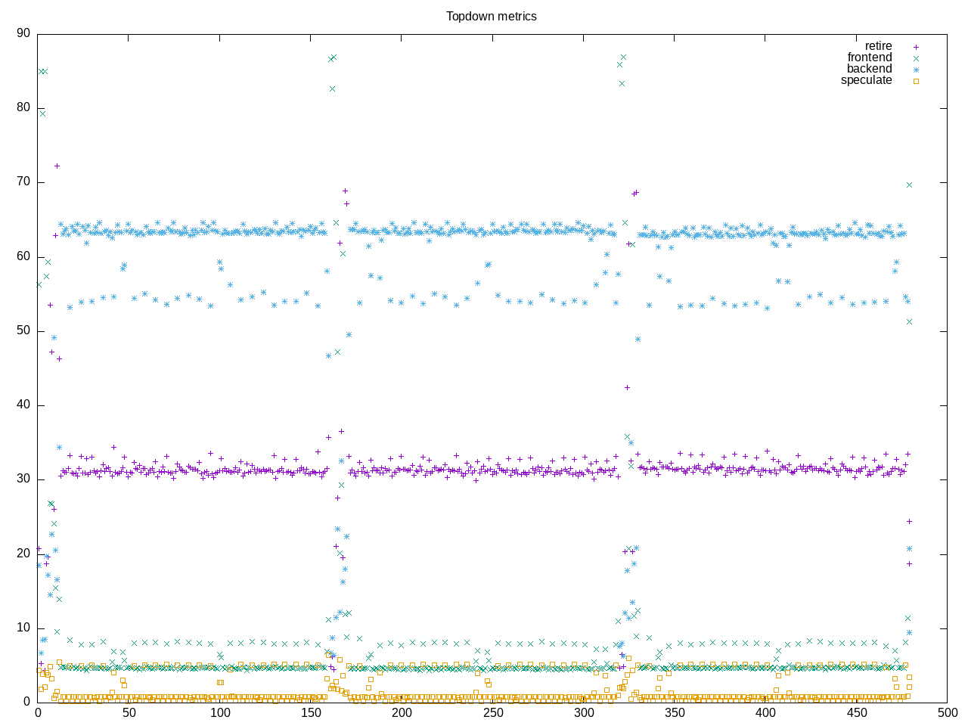Click the purple plus marker beside retire
Screen dimensions: 968x726
[916, 47]
